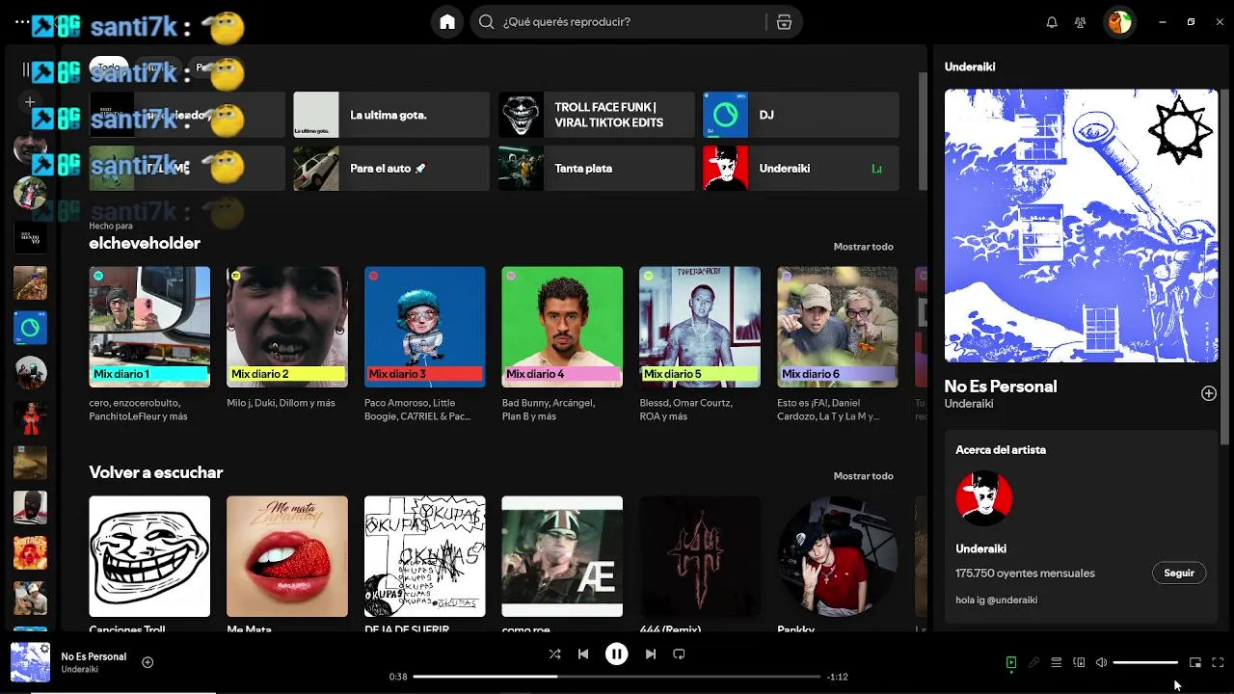Click the small album art in bottom bar
This screenshot has width=1234, height=694.
[30, 662]
